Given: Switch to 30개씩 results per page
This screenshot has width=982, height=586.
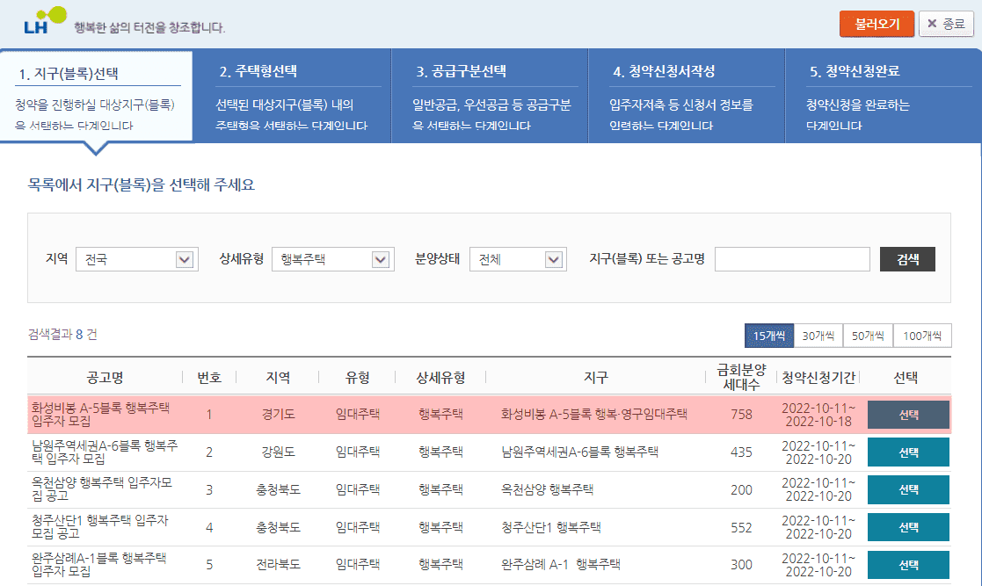Looking at the screenshot, I should pos(818,336).
